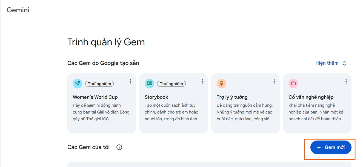Click the Storybook card description text
The height and width of the screenshot is (167, 363).
click(172, 112)
